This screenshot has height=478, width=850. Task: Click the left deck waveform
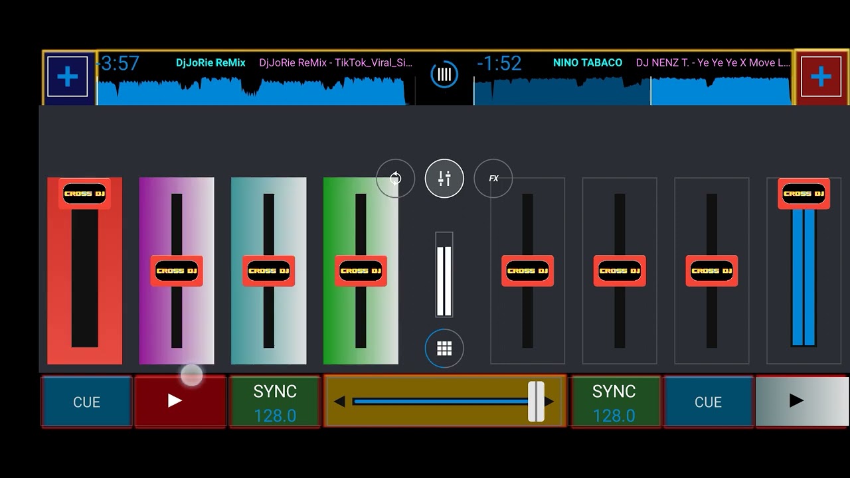click(252, 90)
